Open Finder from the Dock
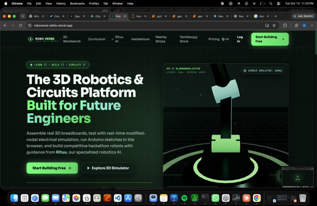This screenshot has height=206, width=317. click(x=14, y=198)
